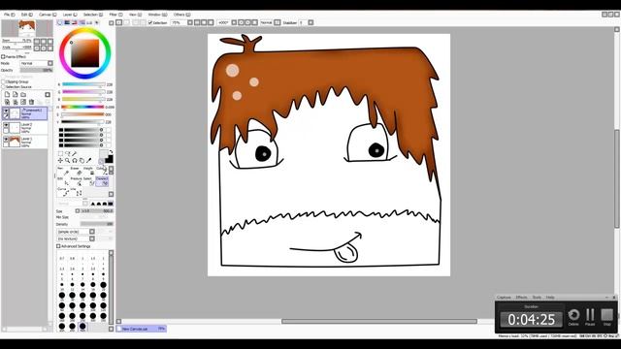
Task: Choose the linework Curve tool
Action: click(x=63, y=192)
